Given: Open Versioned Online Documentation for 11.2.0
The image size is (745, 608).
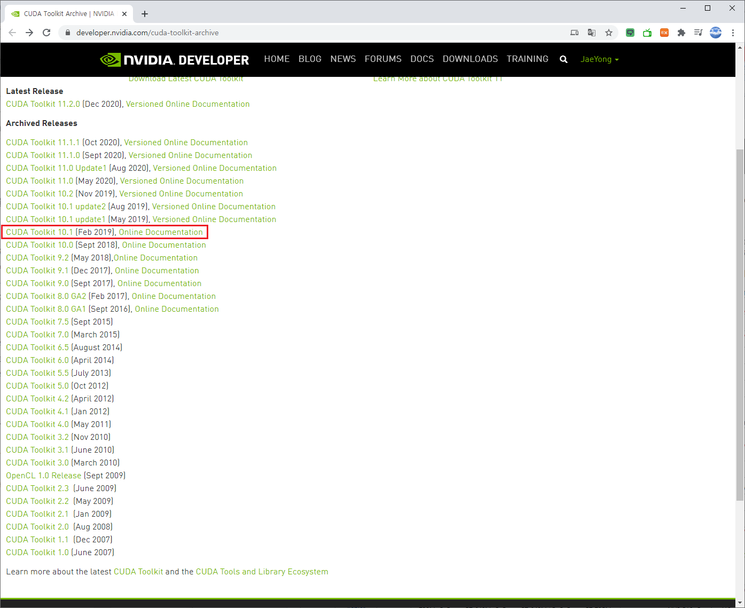Looking at the screenshot, I should point(187,104).
